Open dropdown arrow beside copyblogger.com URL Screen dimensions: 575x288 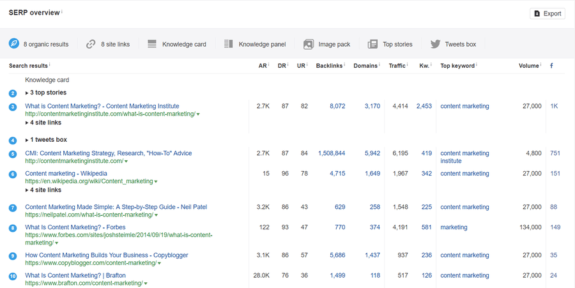160,263
